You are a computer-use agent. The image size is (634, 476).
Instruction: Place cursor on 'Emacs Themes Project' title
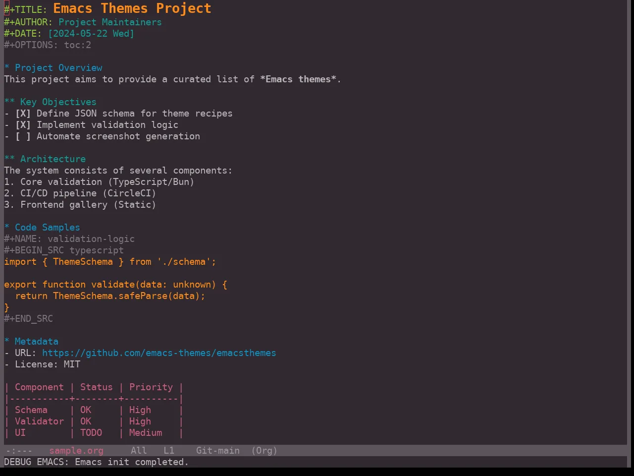132,8
